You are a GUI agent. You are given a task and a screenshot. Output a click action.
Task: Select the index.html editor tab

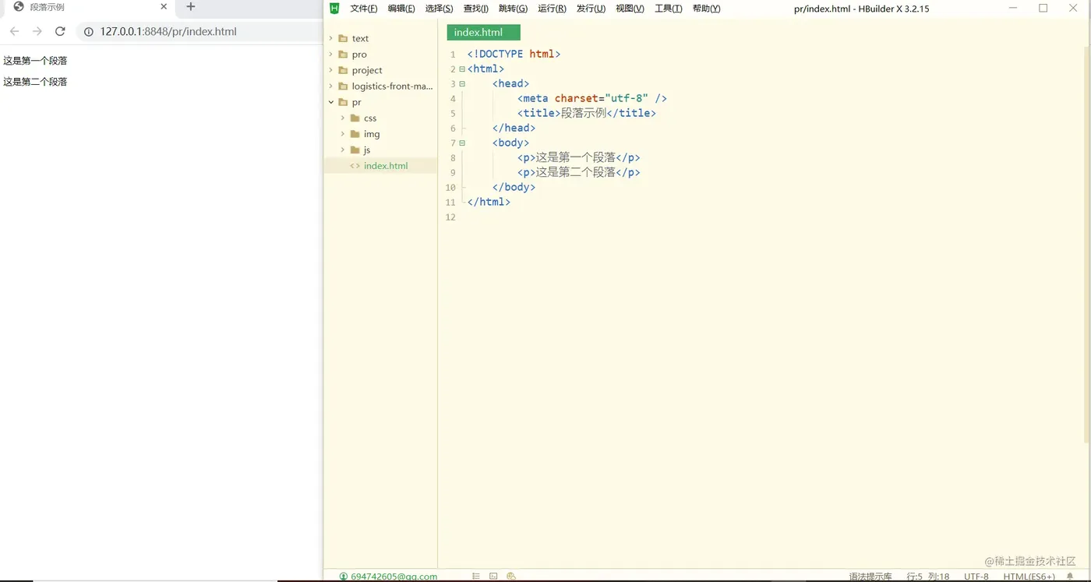483,33
